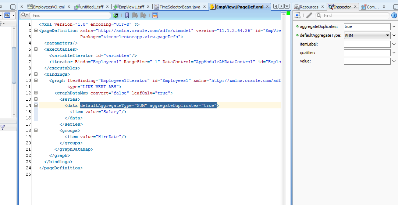Image resolution: width=398 pixels, height=205 pixels.
Task: Open the left panel layout dropdown arrow
Action: coord(13,15)
